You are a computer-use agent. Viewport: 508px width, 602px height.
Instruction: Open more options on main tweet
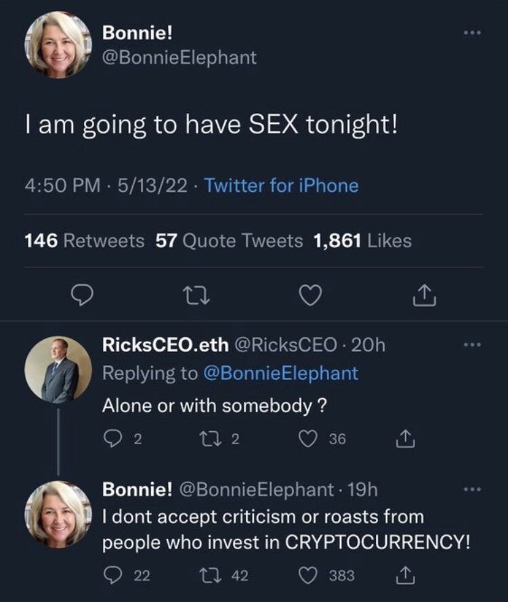click(472, 33)
